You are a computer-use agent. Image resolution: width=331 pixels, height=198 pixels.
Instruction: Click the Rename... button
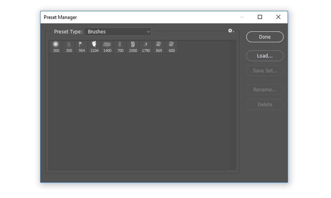[265, 90]
